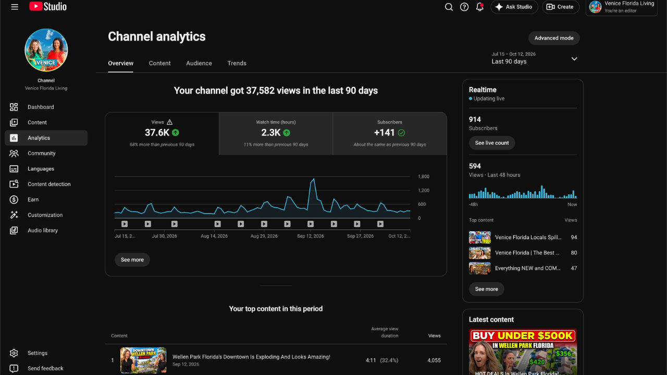Click See more under the views chart

coord(132,259)
